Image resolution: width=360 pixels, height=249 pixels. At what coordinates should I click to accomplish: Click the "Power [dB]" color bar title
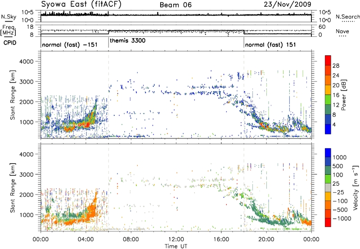pyautogui.click(x=344, y=95)
